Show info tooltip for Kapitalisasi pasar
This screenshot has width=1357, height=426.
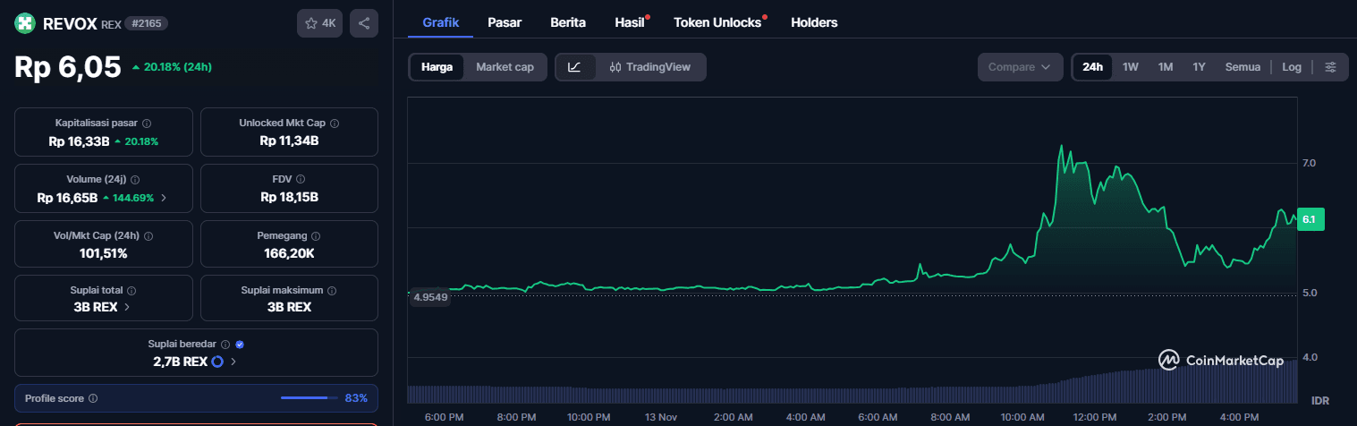coord(147,124)
